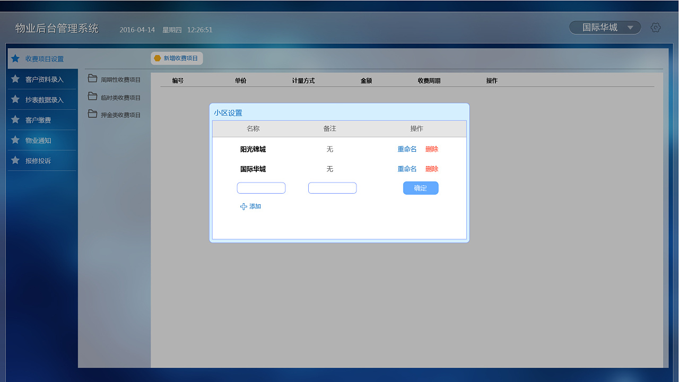Open the settings gear icon
679x382 pixels.
tap(656, 28)
